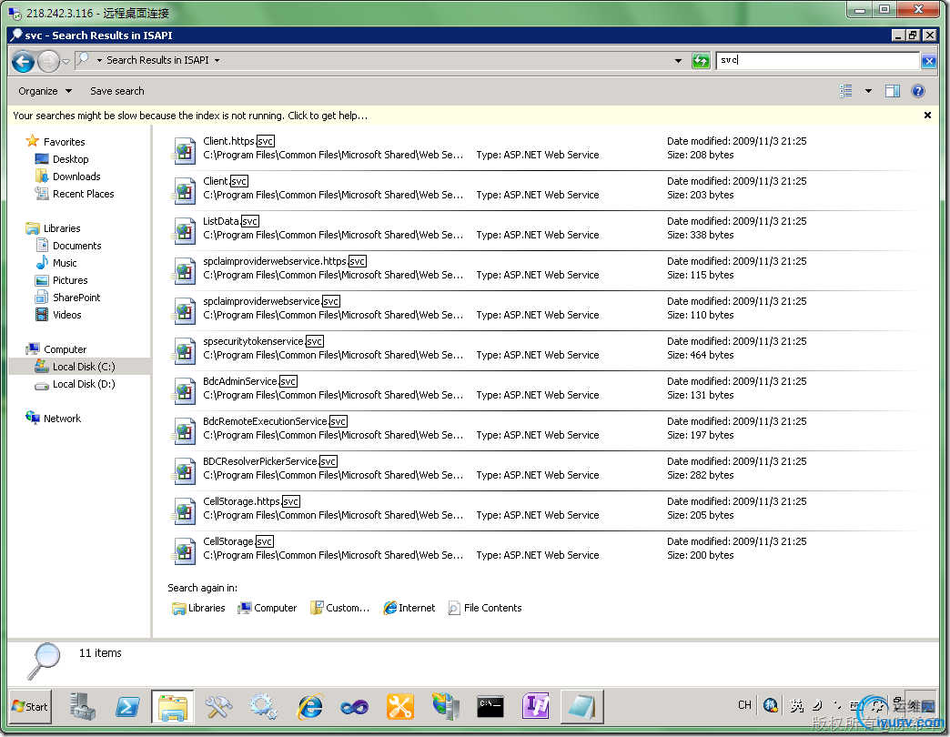Open Command Prompt from taskbar
950x737 pixels.
pos(490,707)
